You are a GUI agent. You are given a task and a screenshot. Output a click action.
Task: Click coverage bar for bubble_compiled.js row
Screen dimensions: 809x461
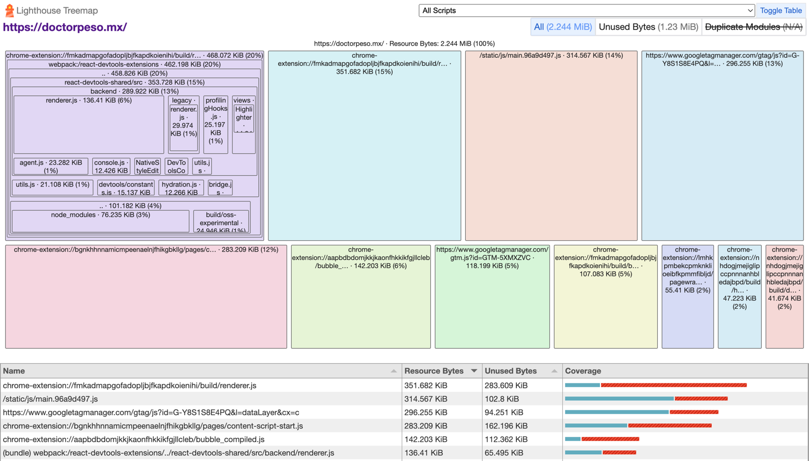[x=602, y=439]
